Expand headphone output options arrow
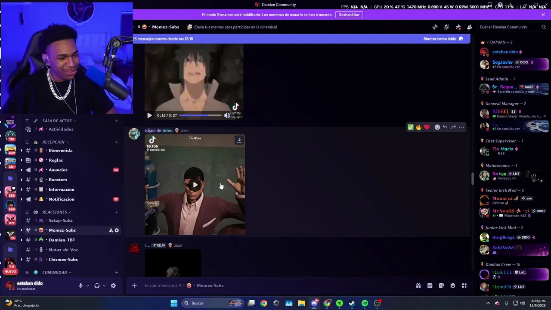Image resolution: width=551 pixels, height=310 pixels. (x=104, y=285)
